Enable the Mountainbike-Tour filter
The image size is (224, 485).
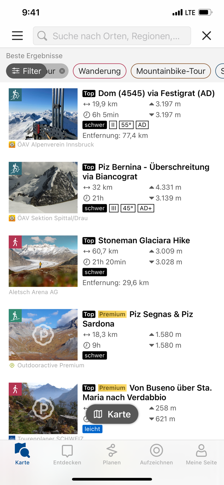(171, 71)
